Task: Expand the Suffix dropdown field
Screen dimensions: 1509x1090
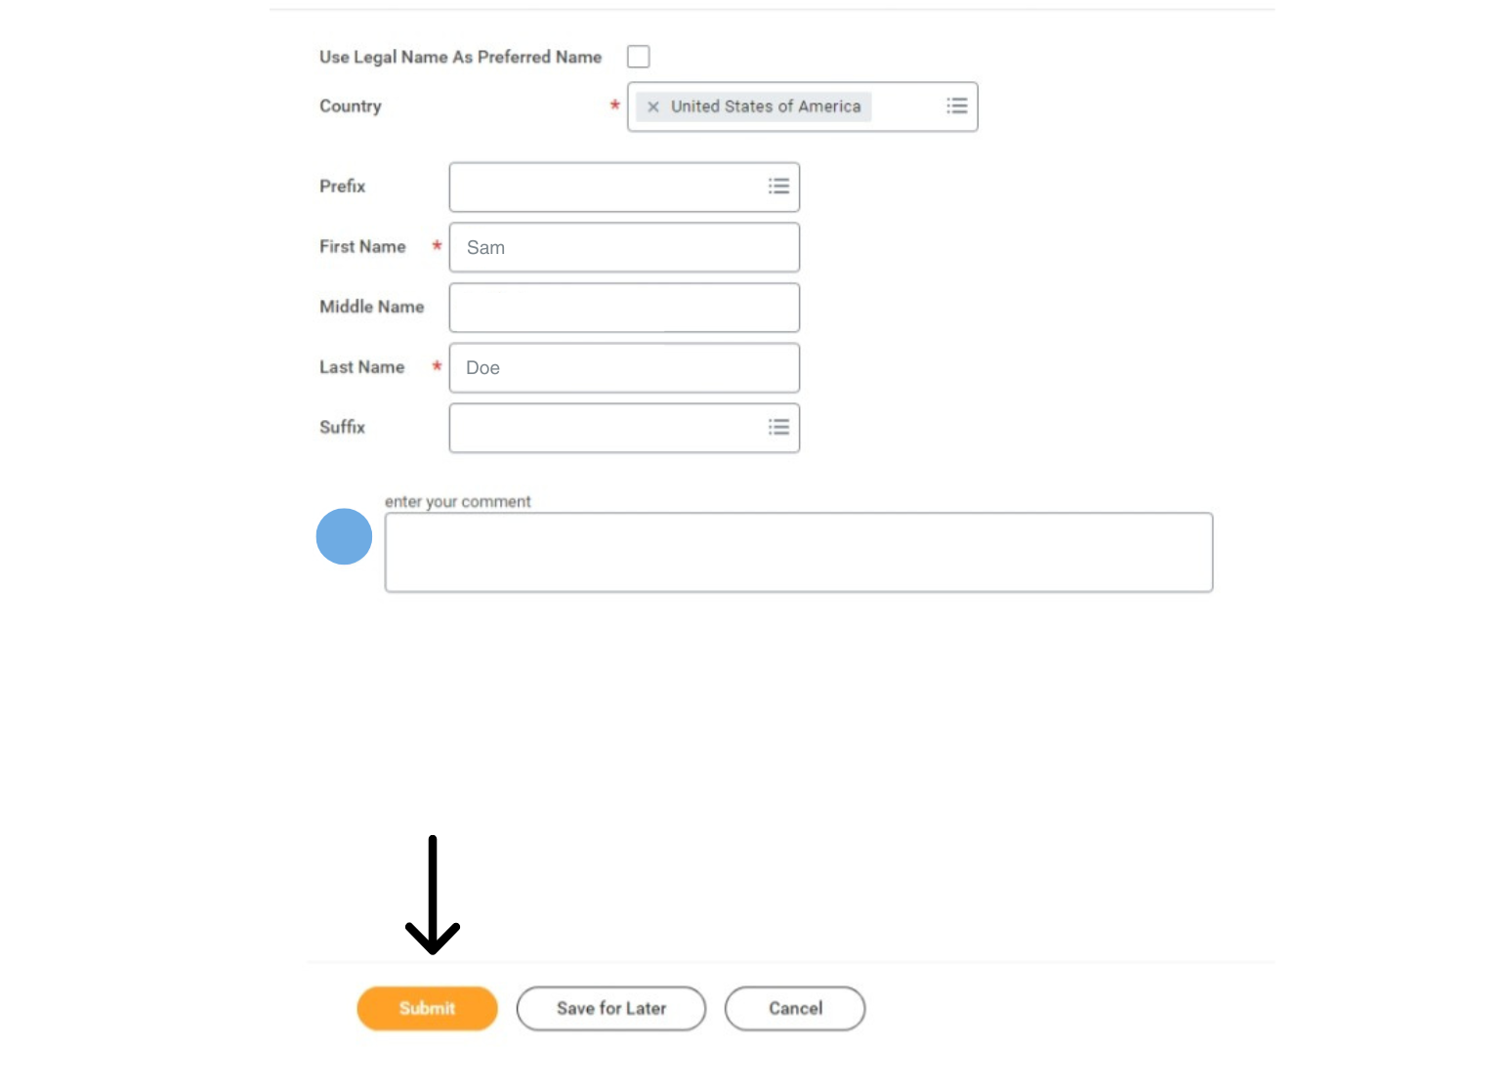Action: click(x=624, y=428)
